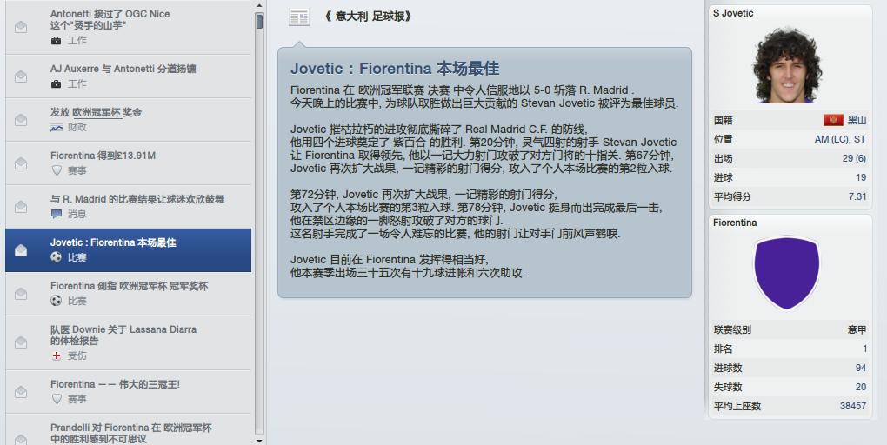Click open envelope icon of selected Jovetic message
887x445 pixels.
point(21,250)
